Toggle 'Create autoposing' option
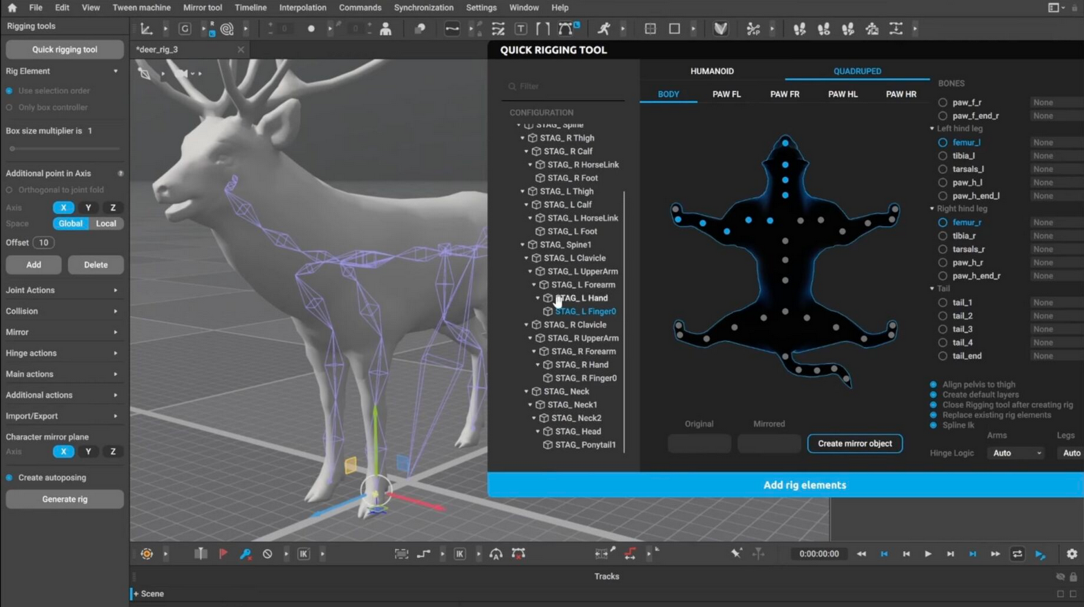The height and width of the screenshot is (607, 1084). (x=10, y=478)
